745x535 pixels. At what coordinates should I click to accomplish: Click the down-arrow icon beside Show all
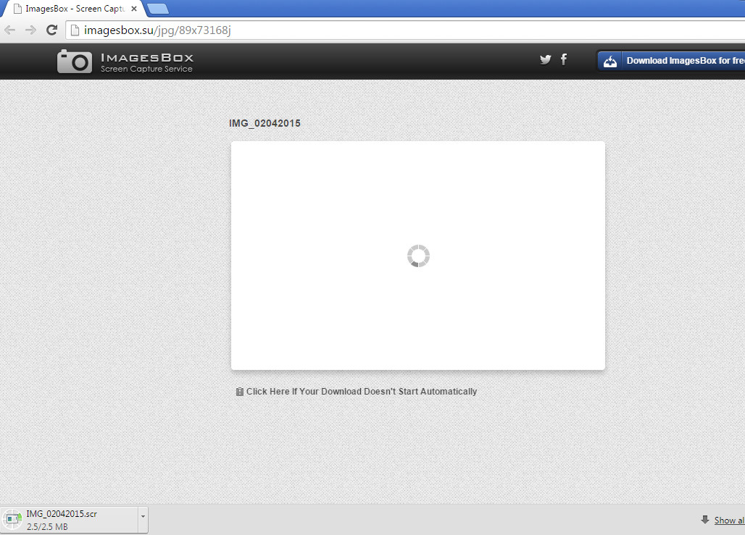pos(704,520)
